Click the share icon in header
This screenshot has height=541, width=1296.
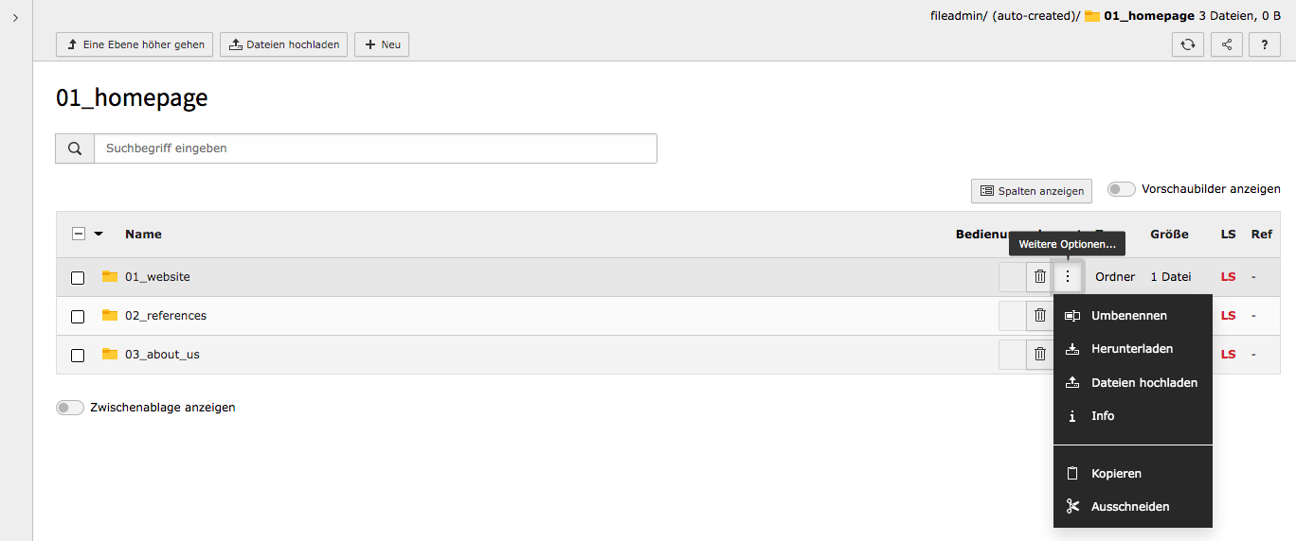point(1227,44)
